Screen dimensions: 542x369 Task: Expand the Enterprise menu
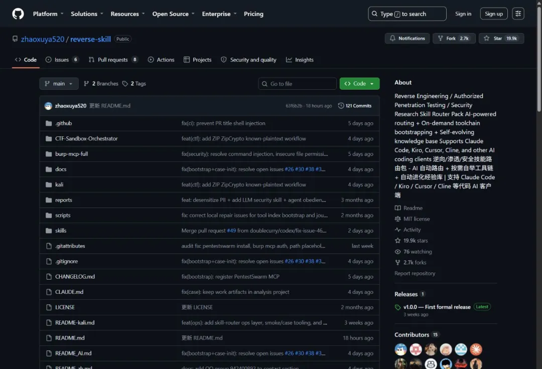[219, 14]
